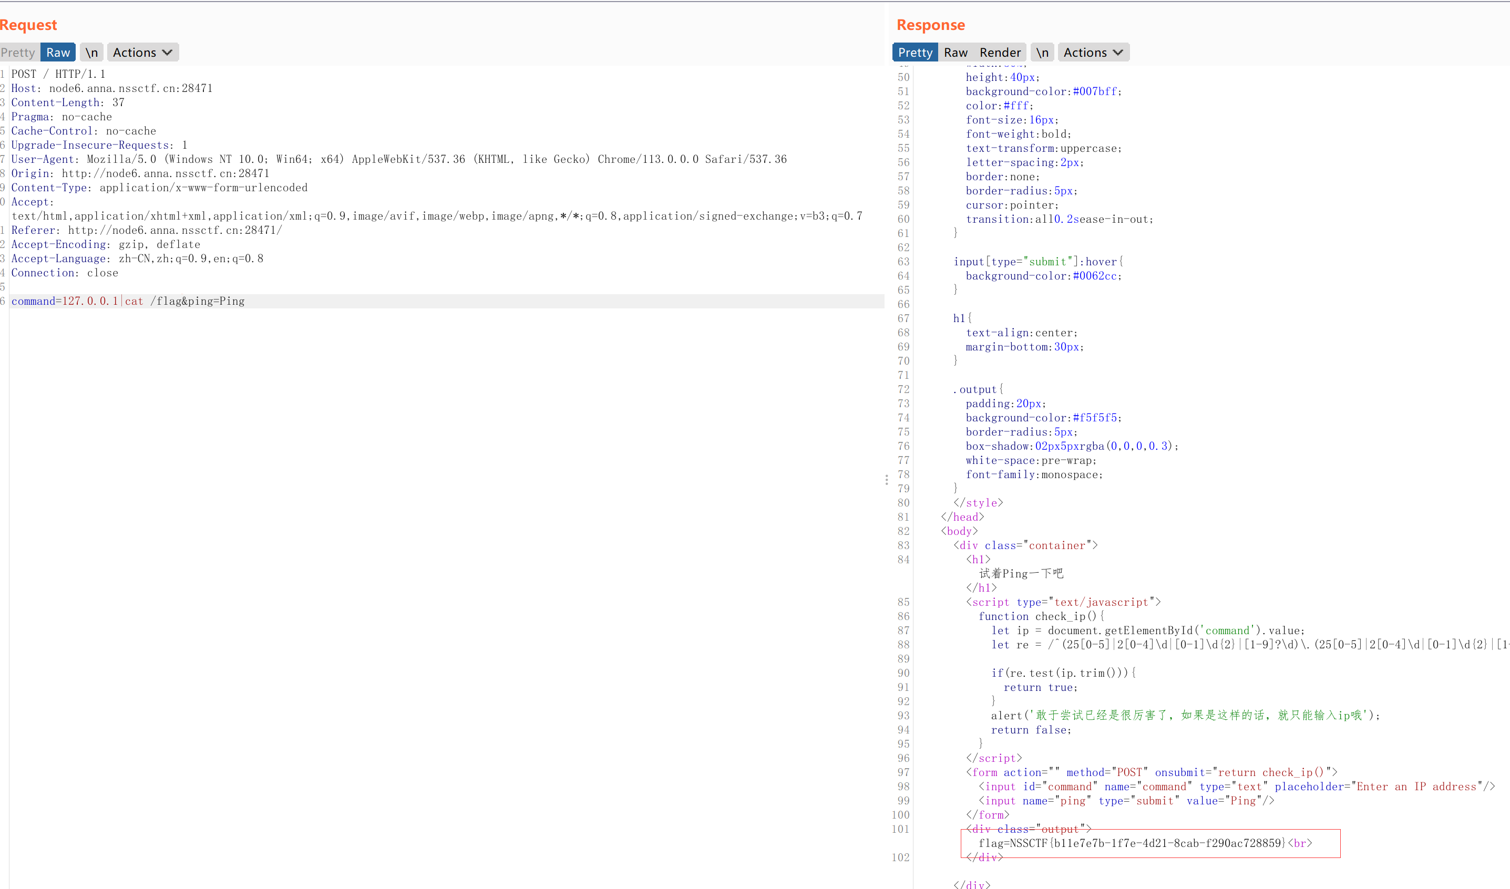
Task: Switch Response view to Raw tab
Action: [956, 53]
